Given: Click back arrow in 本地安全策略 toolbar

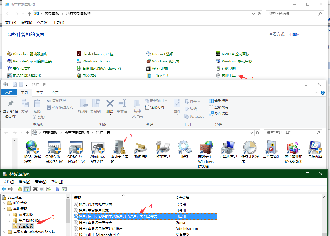Looking at the screenshot, I should pyautogui.click(x=4, y=189).
